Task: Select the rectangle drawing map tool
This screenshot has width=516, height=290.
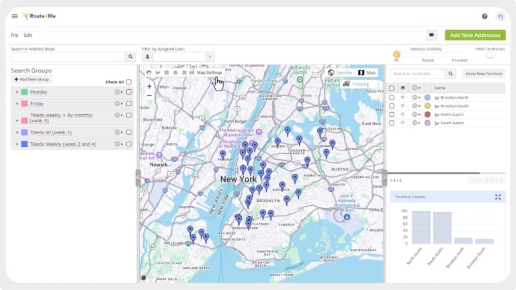Action: point(167,72)
